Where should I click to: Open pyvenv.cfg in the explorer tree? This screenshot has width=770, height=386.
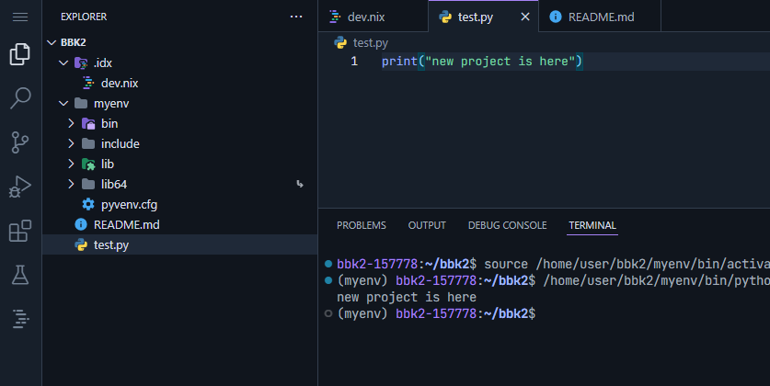[179, 204]
